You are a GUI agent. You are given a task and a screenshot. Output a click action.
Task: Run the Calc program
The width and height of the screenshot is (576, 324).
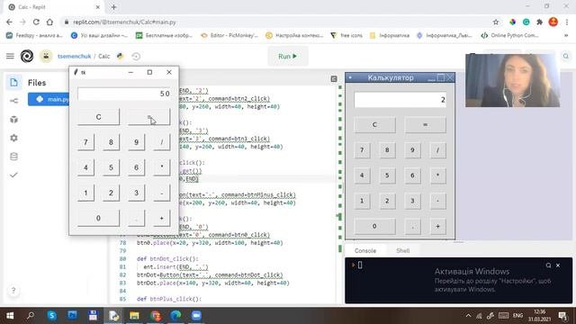click(288, 56)
